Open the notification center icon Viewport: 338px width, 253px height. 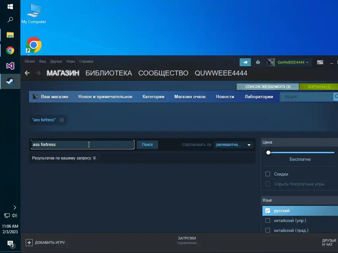pyautogui.click(x=11, y=244)
